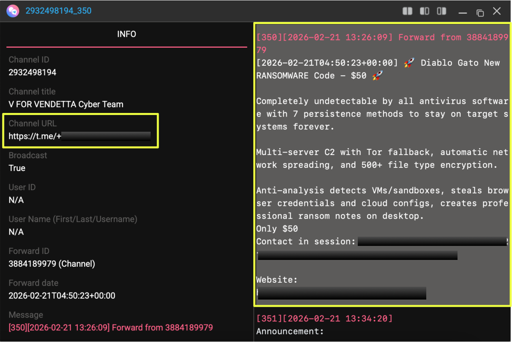The image size is (512, 342).
Task: Restore the window size with overlapping-squares icon
Action: pyautogui.click(x=480, y=12)
